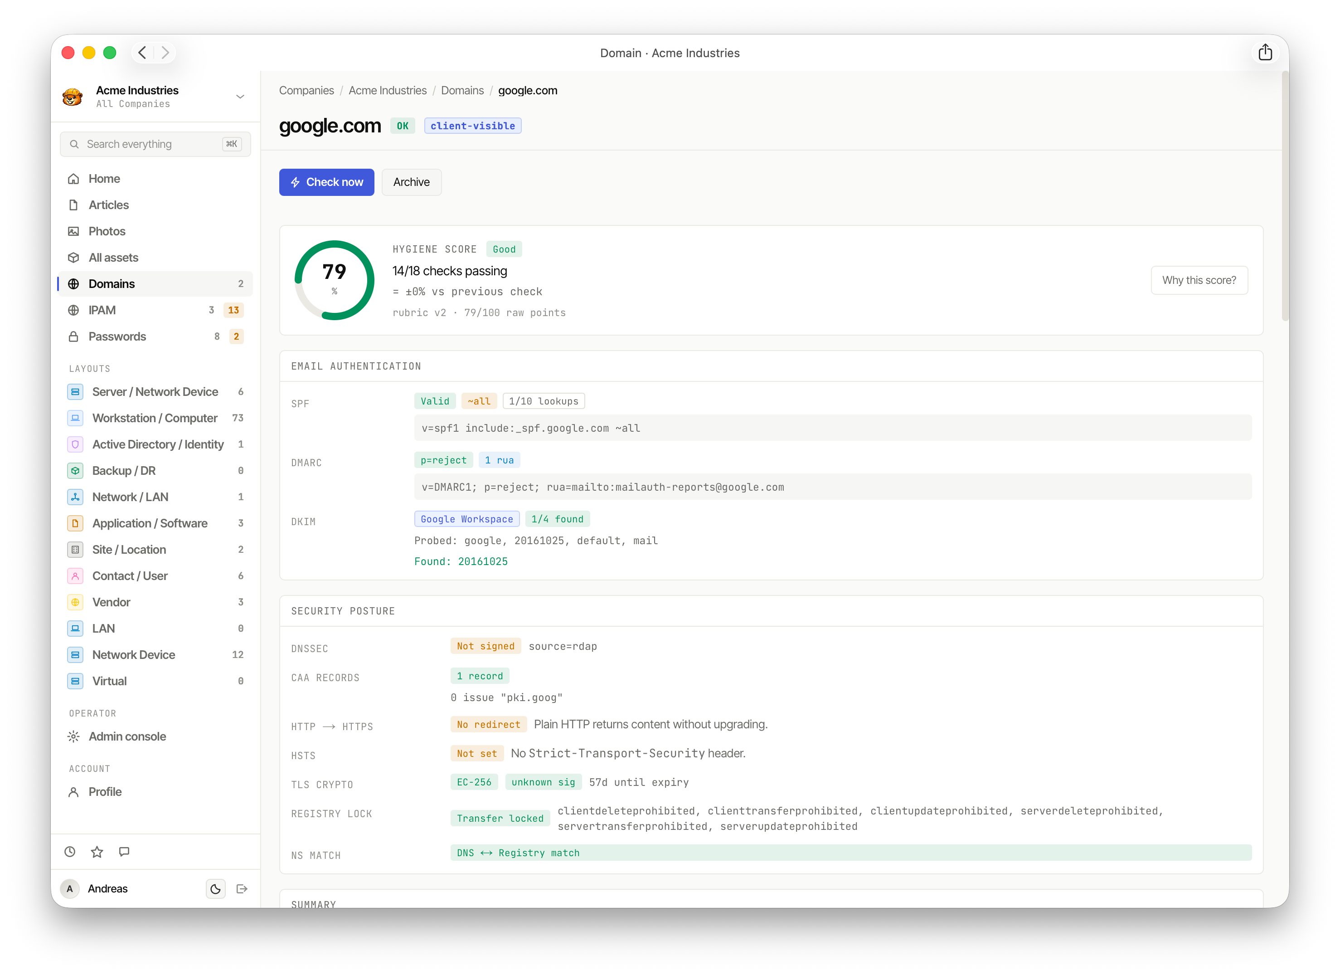1340x975 pixels.
Task: Focus the Search everything field
Action: point(155,144)
